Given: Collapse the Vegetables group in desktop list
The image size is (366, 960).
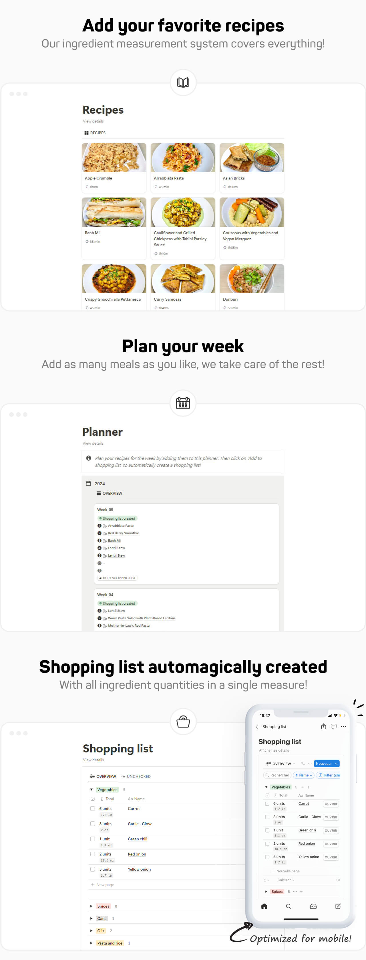Looking at the screenshot, I should pyautogui.click(x=91, y=789).
